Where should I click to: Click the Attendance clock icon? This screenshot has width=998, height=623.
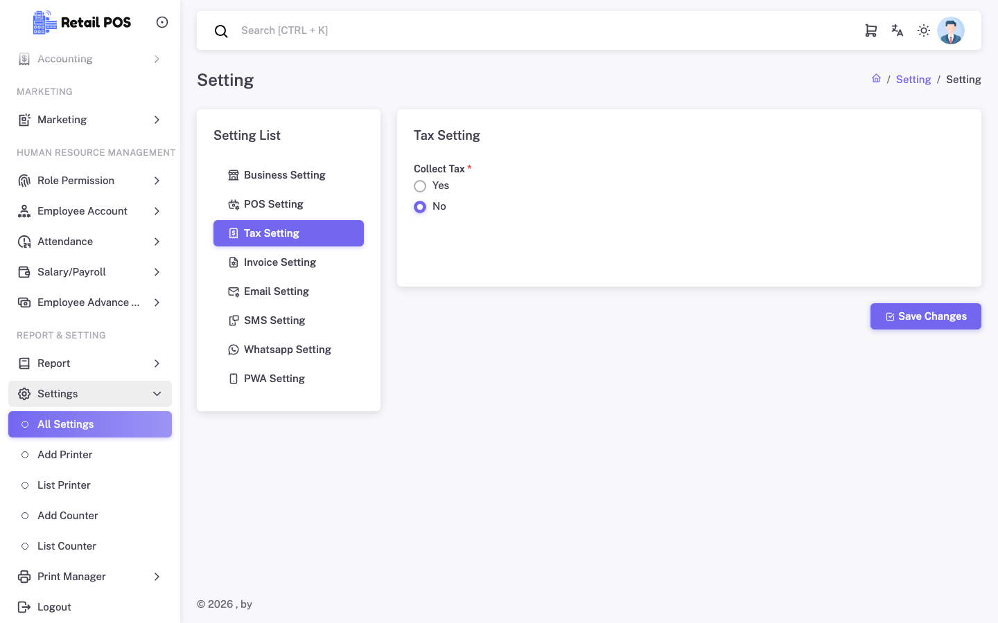pos(24,242)
